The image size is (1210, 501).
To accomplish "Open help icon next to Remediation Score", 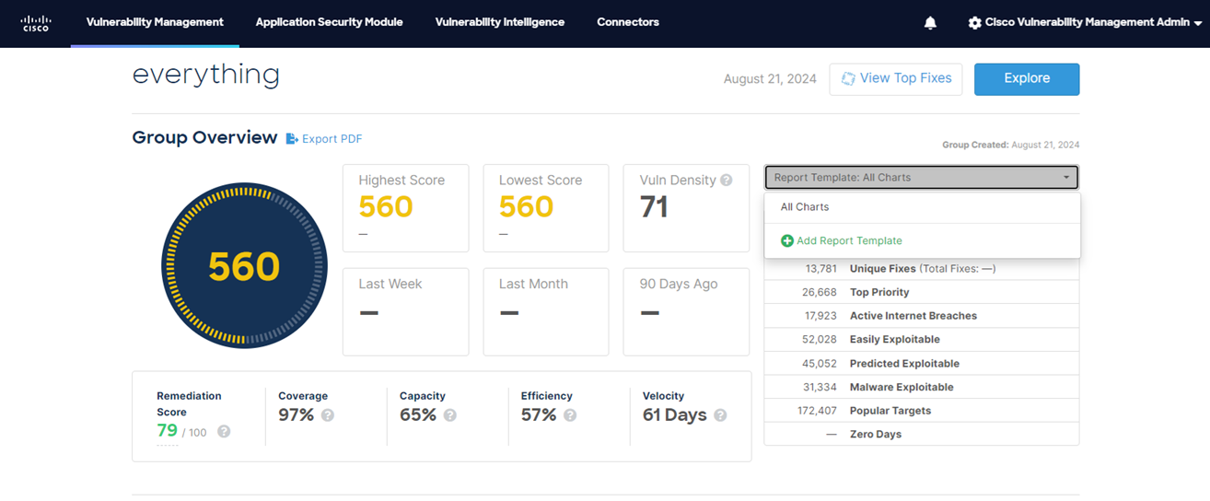I will (224, 431).
